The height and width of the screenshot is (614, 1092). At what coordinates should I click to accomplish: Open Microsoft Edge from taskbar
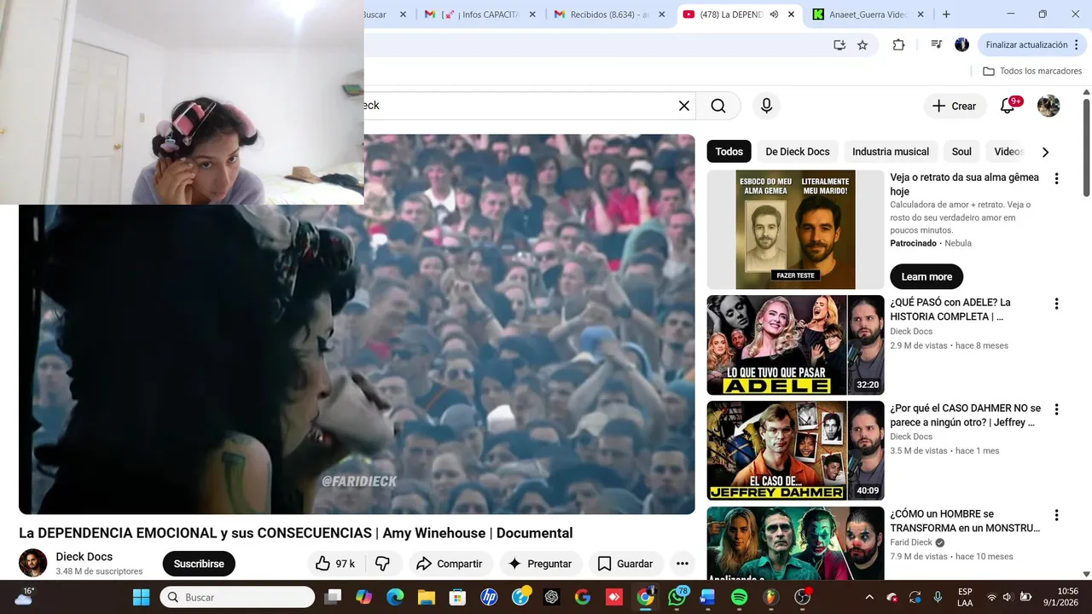point(395,597)
